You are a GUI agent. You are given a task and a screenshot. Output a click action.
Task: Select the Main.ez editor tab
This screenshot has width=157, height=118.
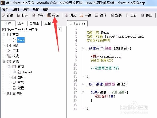point(77,23)
